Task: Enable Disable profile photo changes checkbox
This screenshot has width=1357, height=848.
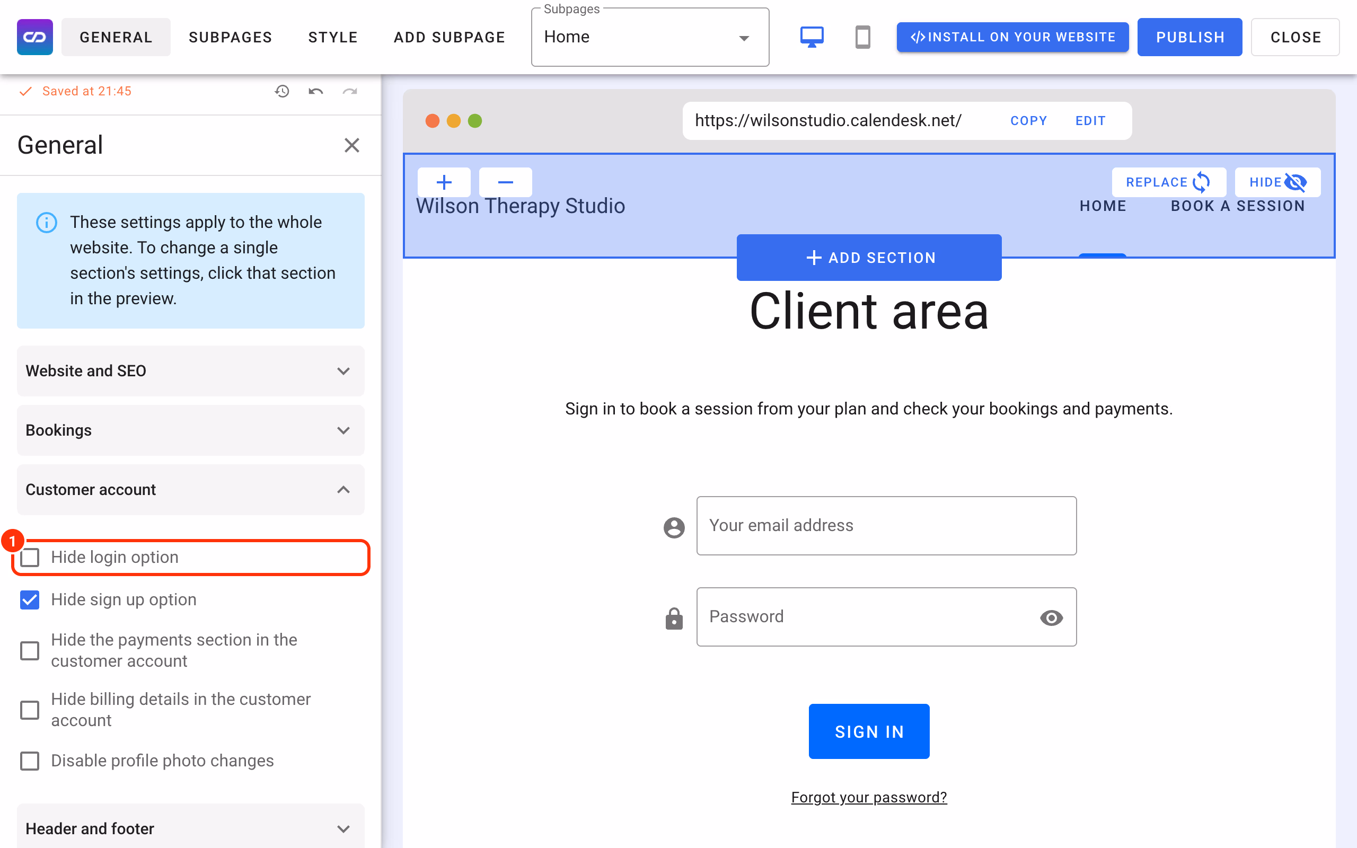Action: click(30, 761)
